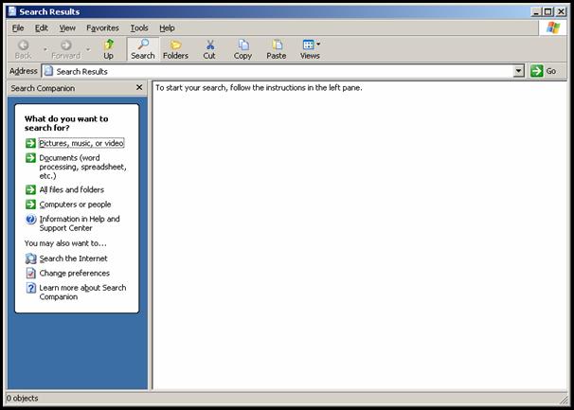574x410 pixels.
Task: Open the Tools menu
Action: [x=139, y=28]
